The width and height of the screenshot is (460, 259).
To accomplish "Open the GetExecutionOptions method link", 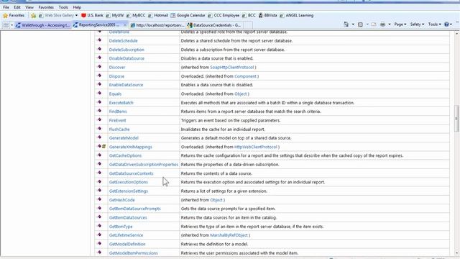I will 129,182.
